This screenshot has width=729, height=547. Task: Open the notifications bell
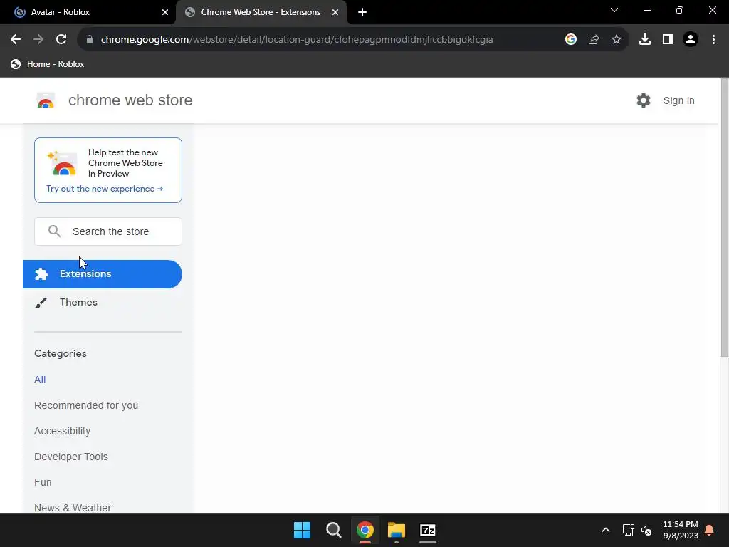pos(710,530)
